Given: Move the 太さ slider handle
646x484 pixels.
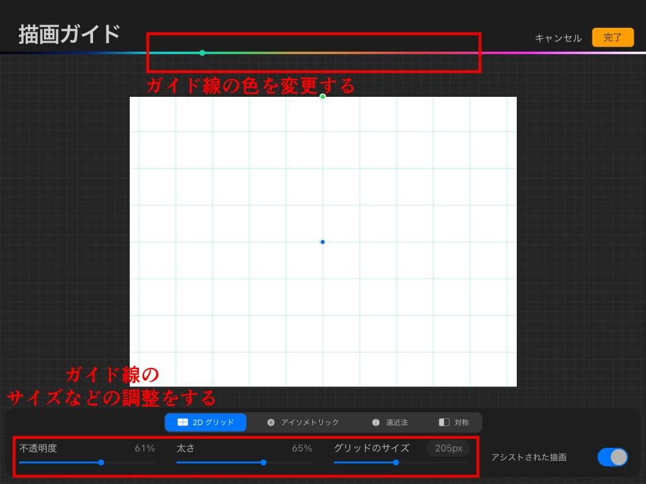Looking at the screenshot, I should pos(263,463).
